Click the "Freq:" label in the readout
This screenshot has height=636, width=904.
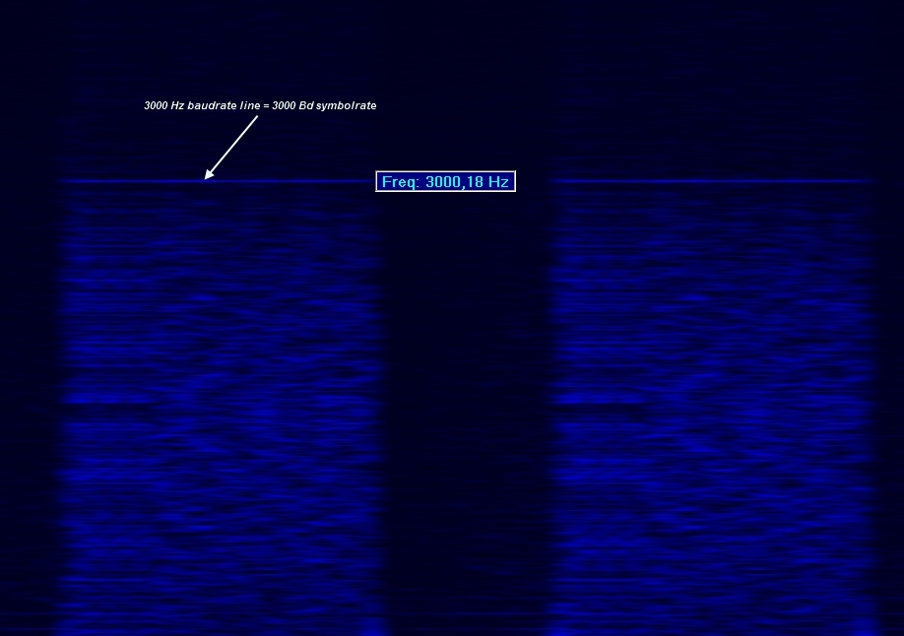(401, 182)
